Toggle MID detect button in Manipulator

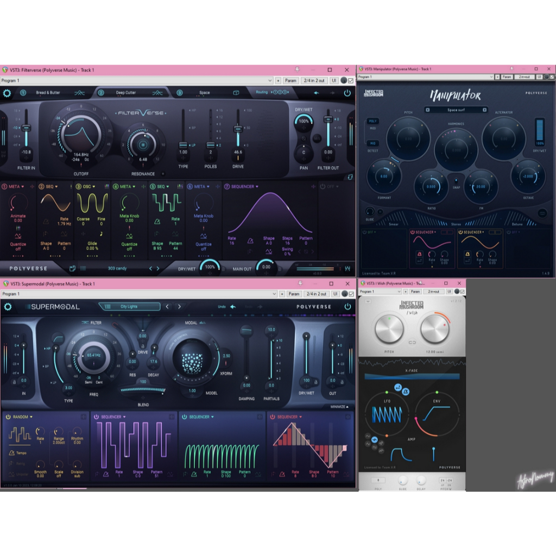pyautogui.click(x=372, y=143)
